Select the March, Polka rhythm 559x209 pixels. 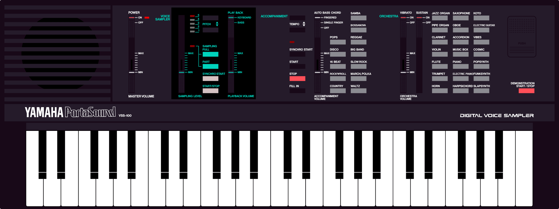358,78
